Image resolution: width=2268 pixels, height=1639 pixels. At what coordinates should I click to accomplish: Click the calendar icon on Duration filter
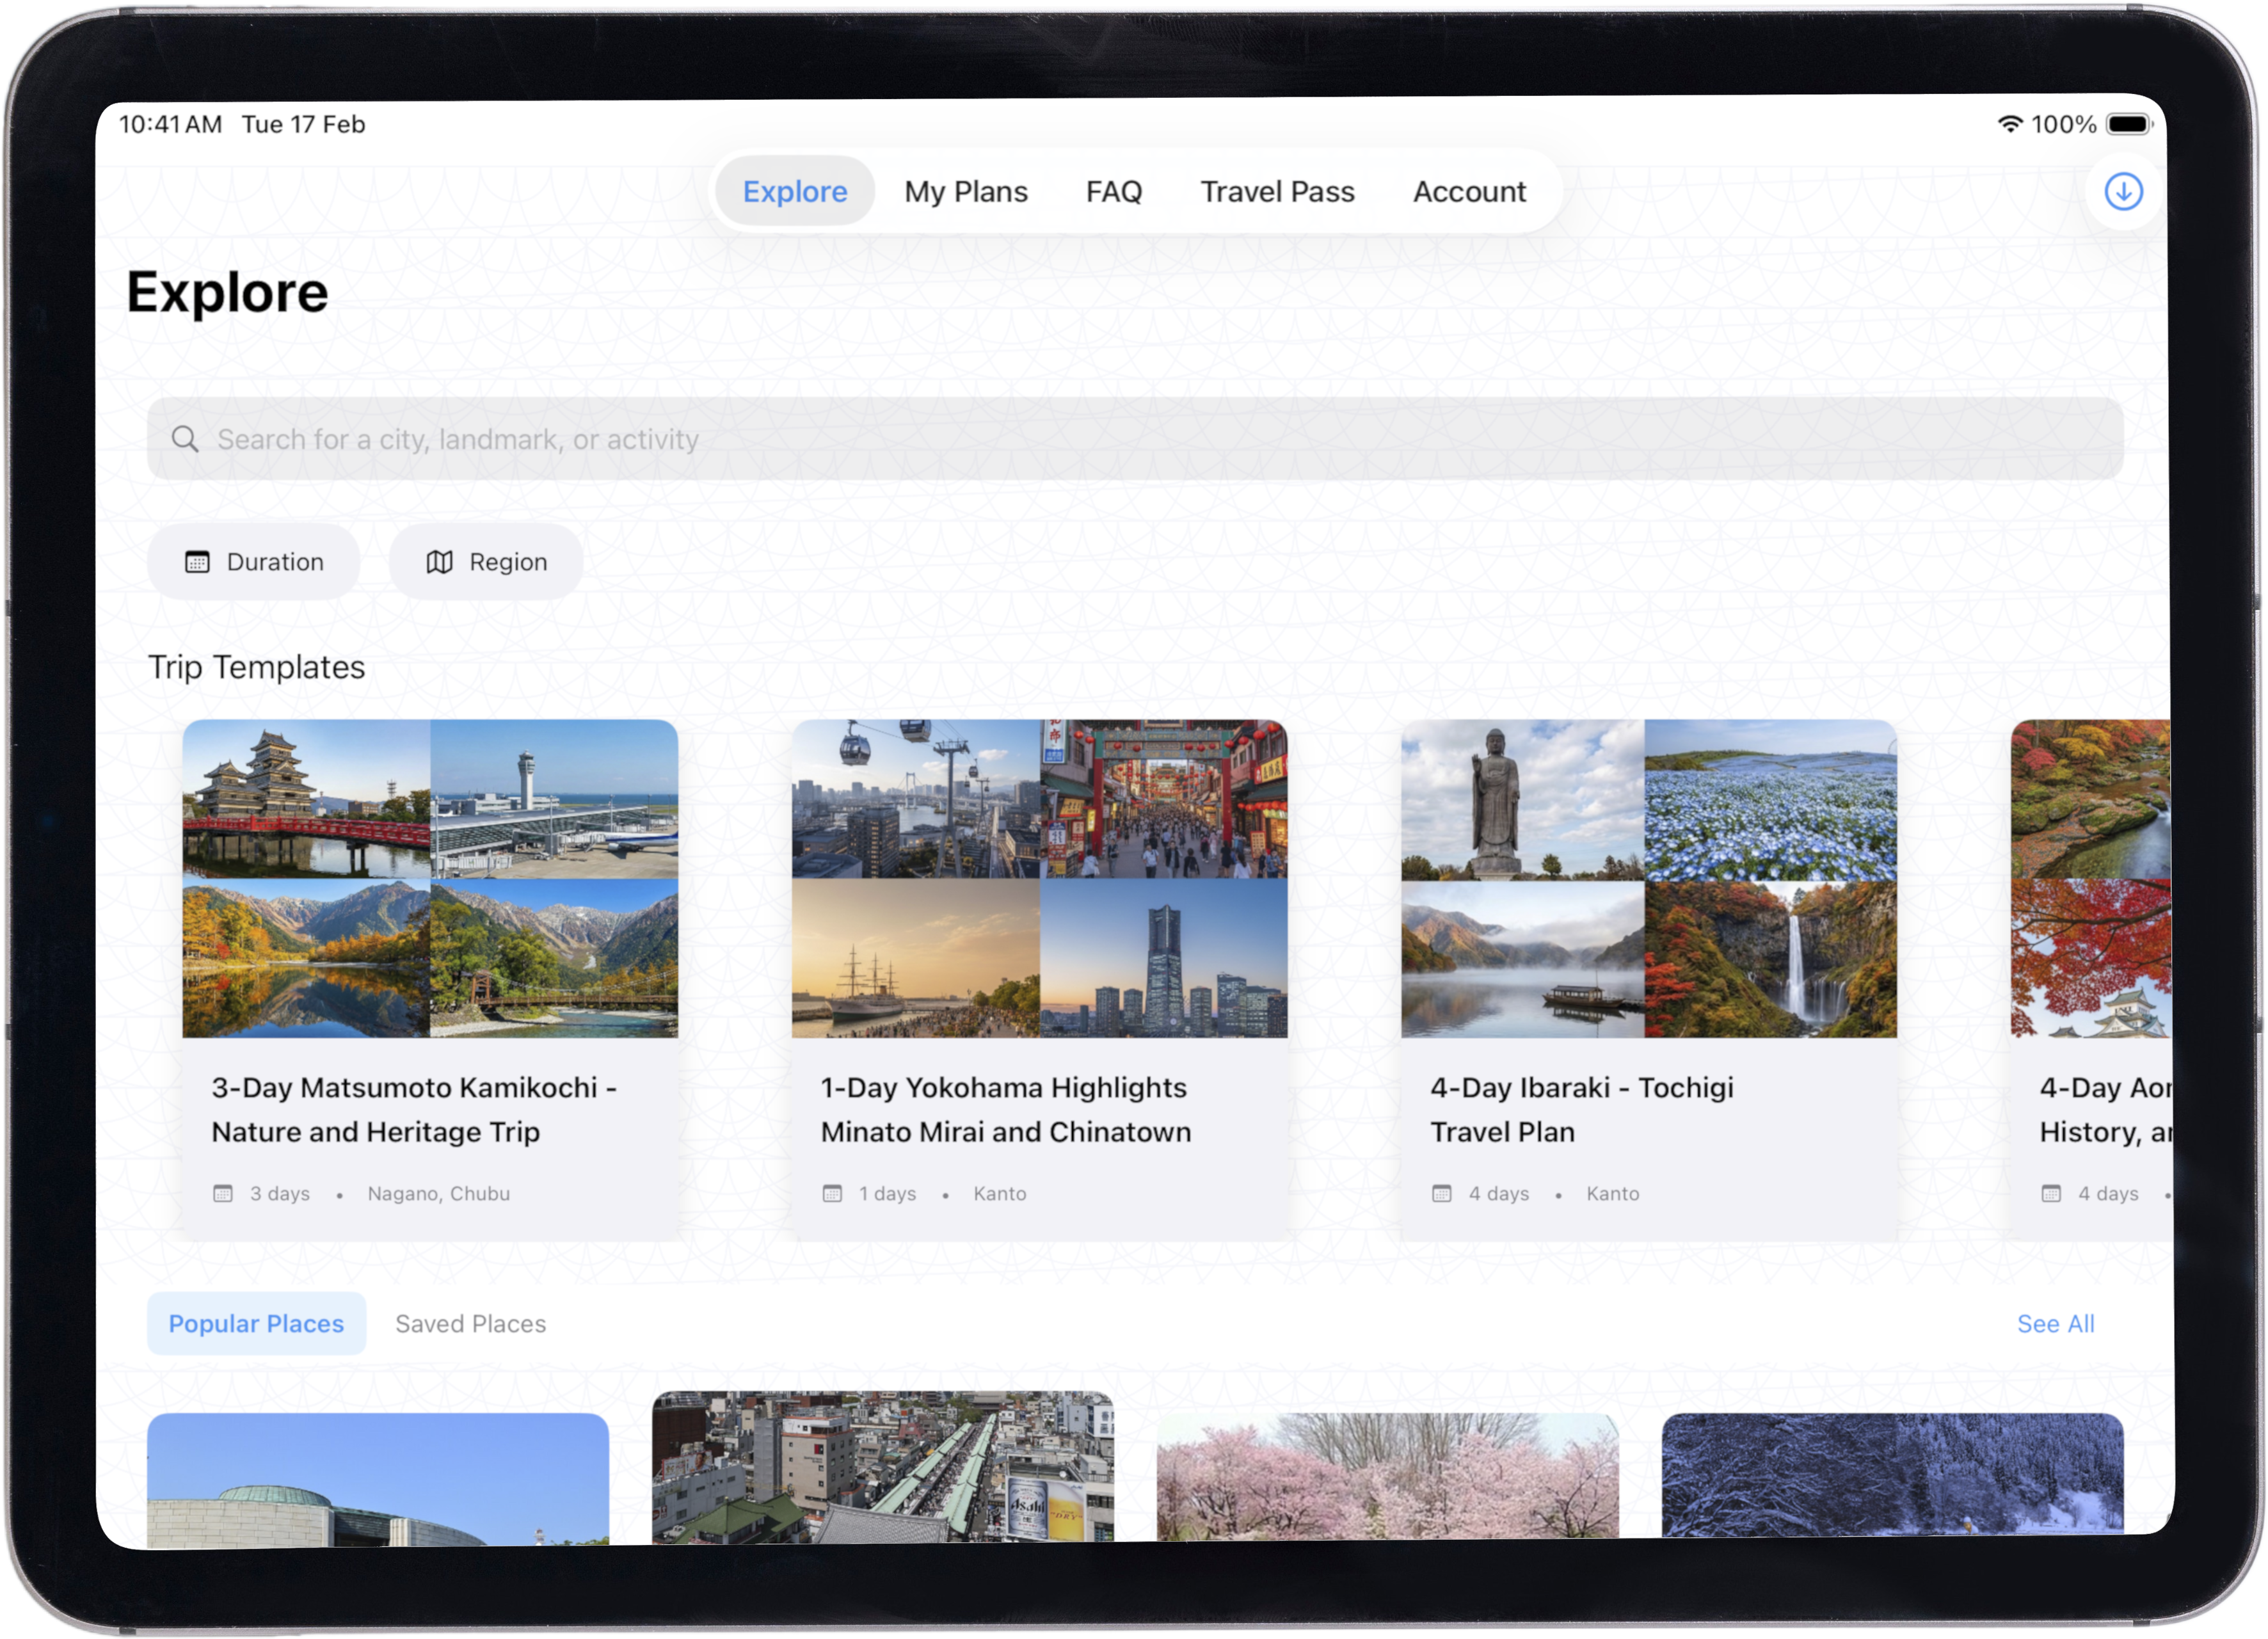[x=198, y=561]
